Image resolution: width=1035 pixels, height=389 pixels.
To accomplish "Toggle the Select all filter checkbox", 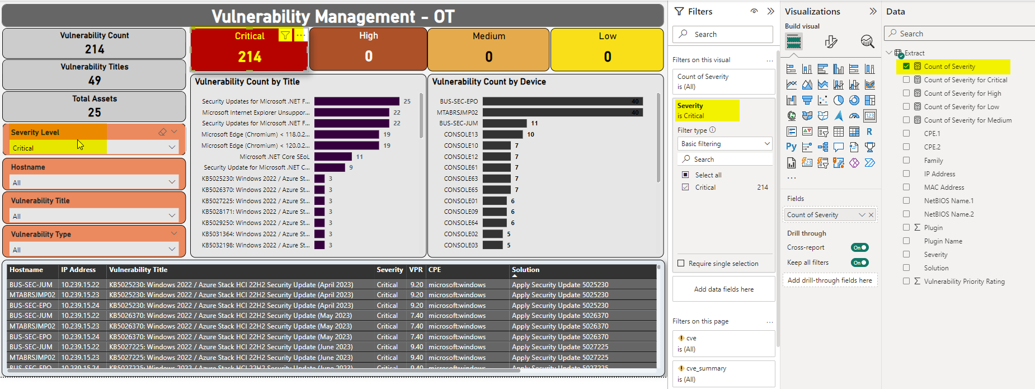I will coord(685,175).
